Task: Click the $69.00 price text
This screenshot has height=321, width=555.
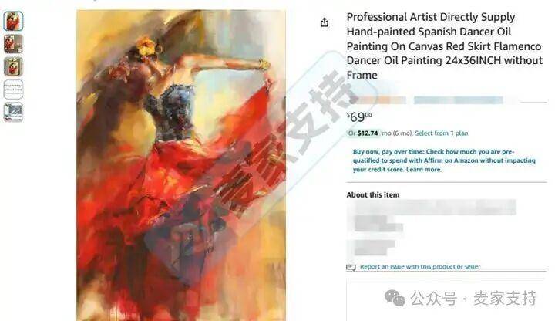Action: [x=359, y=117]
